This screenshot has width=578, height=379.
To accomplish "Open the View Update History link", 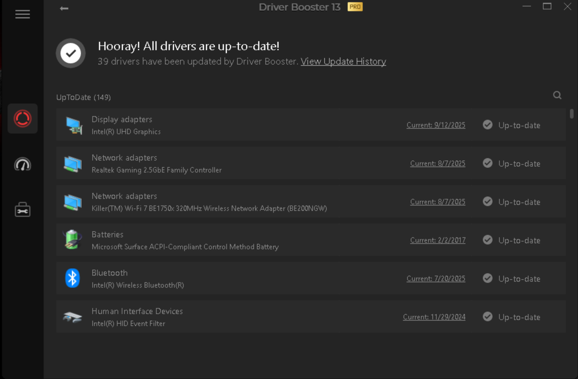I will [x=343, y=62].
